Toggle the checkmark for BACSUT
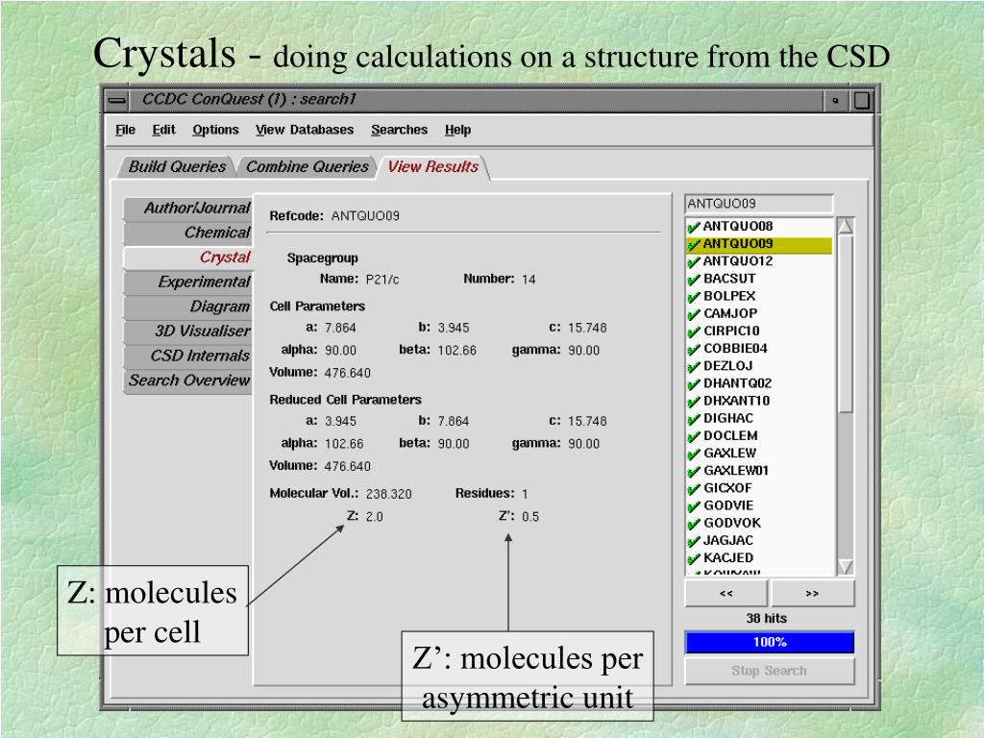Viewport: 984px width, 738px height. [x=694, y=280]
